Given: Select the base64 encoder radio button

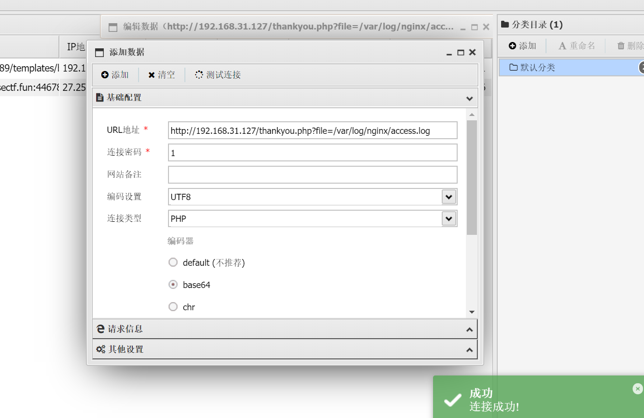Looking at the screenshot, I should point(173,285).
